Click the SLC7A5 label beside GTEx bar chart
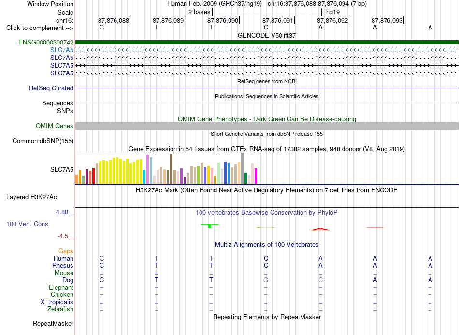 click(x=62, y=169)
